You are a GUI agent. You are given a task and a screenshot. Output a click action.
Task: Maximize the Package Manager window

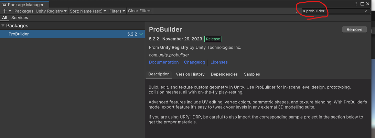(362, 4)
